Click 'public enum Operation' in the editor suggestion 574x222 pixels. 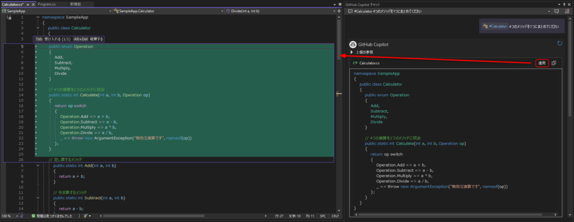point(71,47)
